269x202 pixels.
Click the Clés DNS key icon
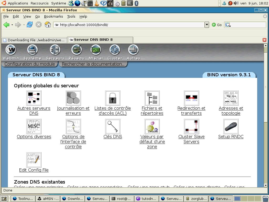(x=112, y=127)
